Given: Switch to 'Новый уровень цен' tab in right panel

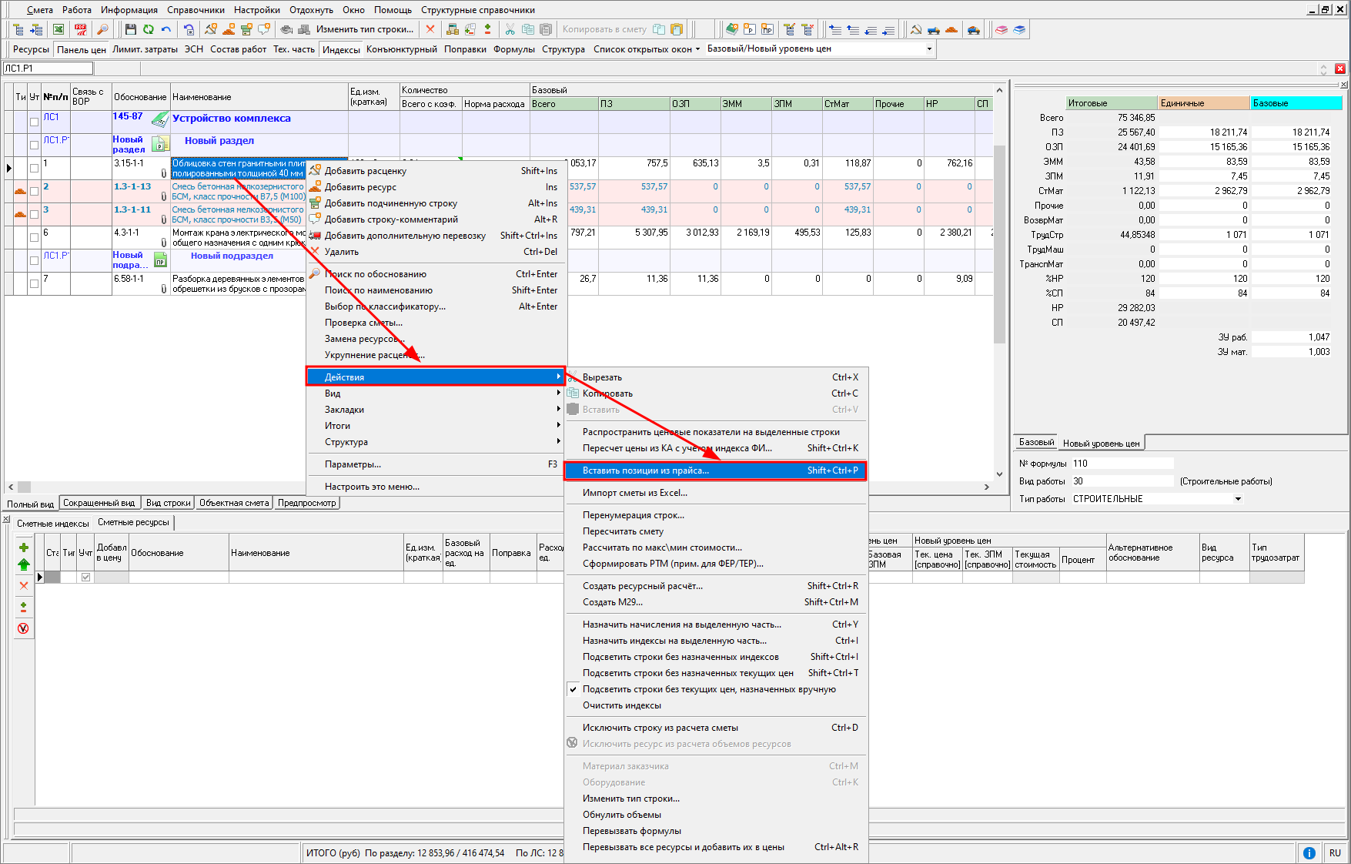Looking at the screenshot, I should coord(1102,444).
